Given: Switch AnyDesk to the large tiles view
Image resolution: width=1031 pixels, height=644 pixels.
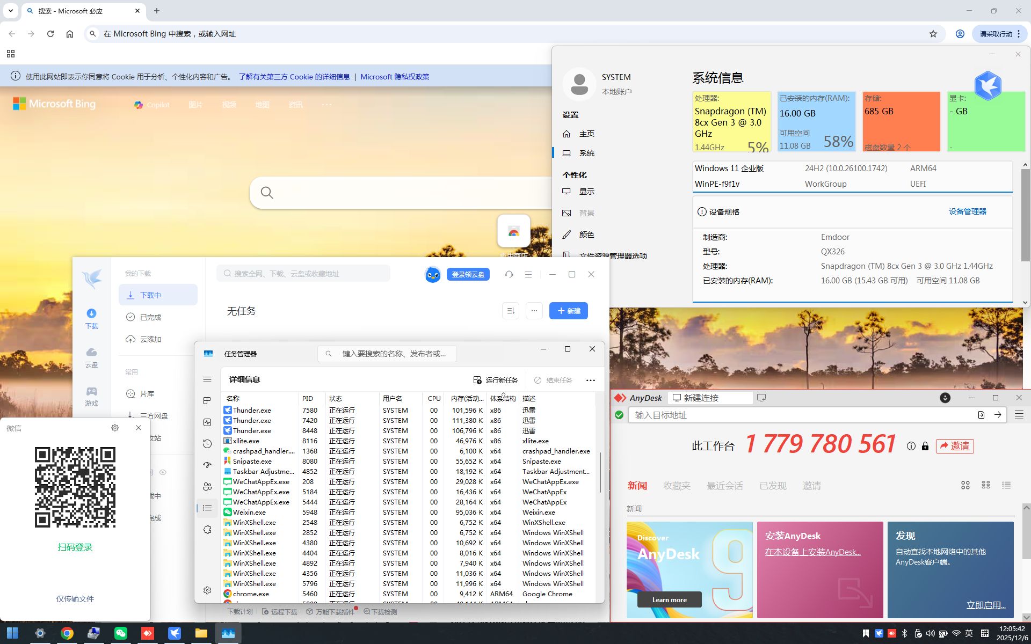Looking at the screenshot, I should (965, 485).
